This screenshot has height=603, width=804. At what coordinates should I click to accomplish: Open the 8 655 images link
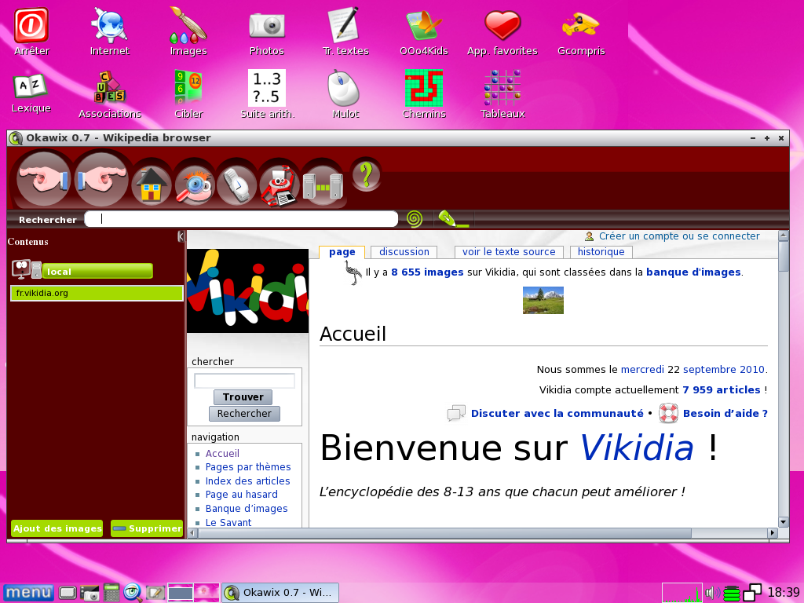(427, 272)
